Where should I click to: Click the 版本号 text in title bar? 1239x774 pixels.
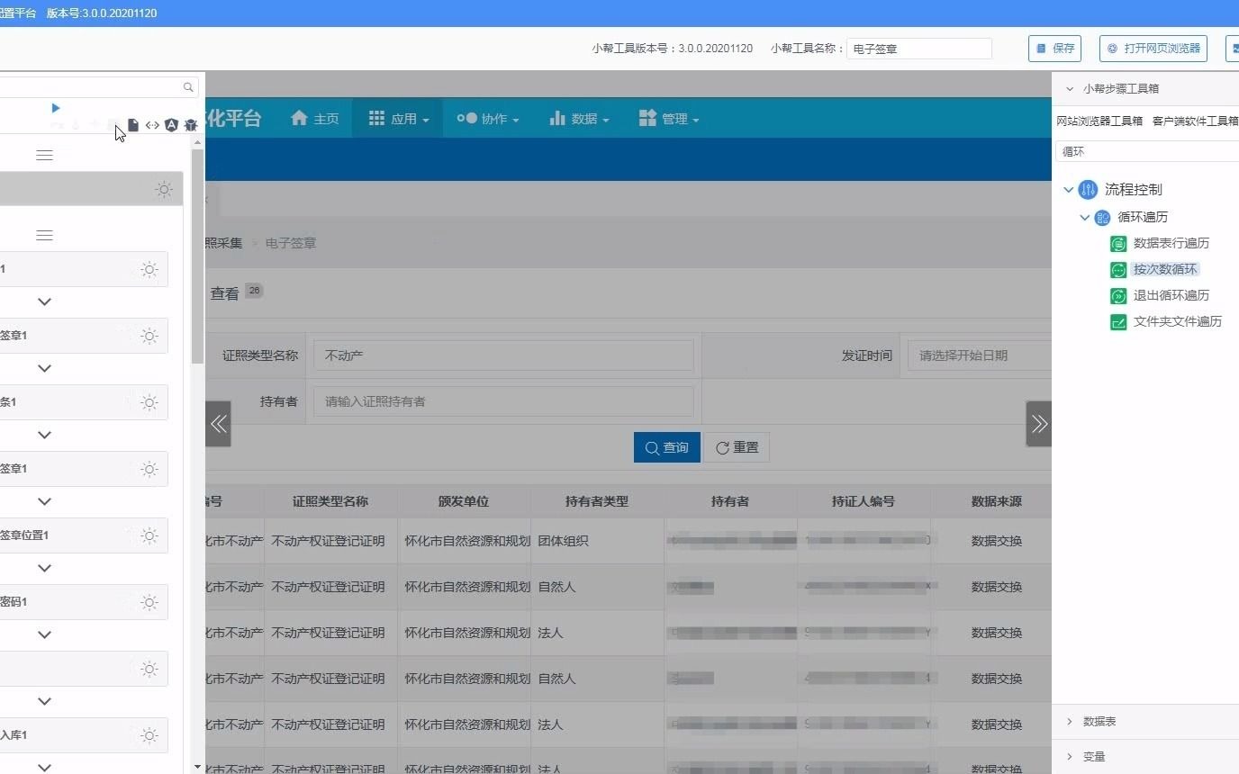(102, 13)
